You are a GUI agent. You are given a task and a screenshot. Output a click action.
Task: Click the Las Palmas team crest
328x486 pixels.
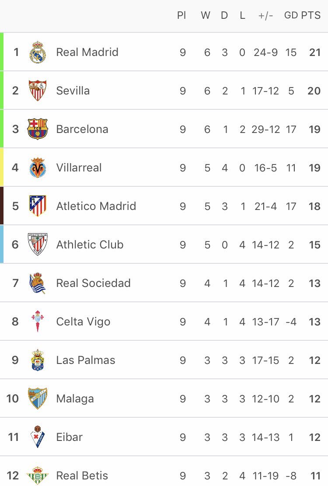(x=38, y=360)
